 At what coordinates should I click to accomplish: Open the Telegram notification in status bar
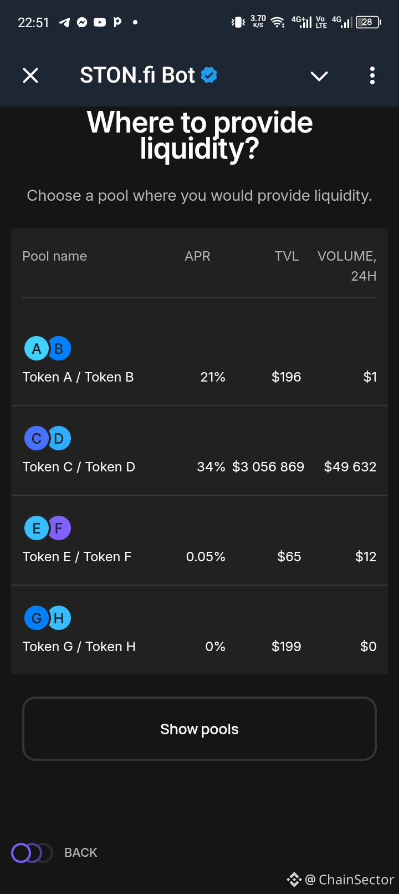pyautogui.click(x=65, y=22)
